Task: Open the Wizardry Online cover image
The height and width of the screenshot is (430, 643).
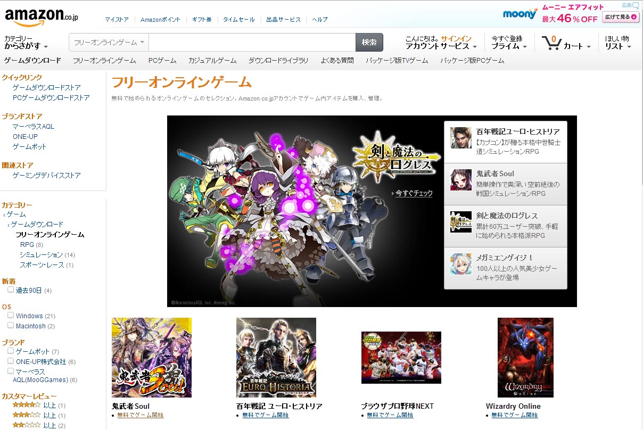Action: click(525, 358)
